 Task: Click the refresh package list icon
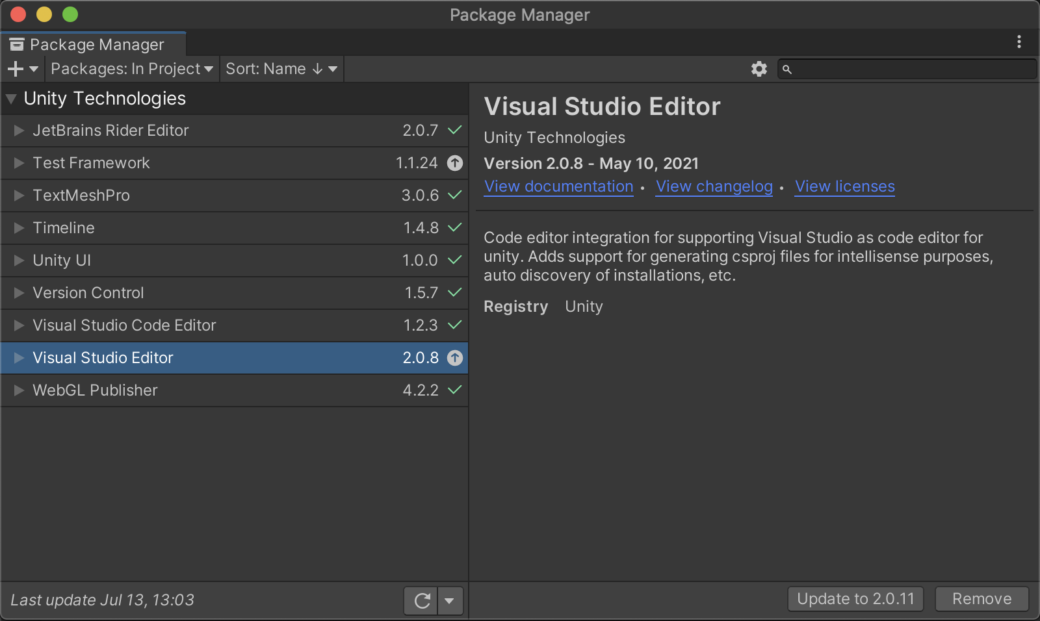coord(422,601)
